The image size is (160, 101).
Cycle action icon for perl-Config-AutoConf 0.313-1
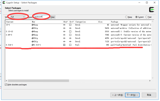(33, 45)
